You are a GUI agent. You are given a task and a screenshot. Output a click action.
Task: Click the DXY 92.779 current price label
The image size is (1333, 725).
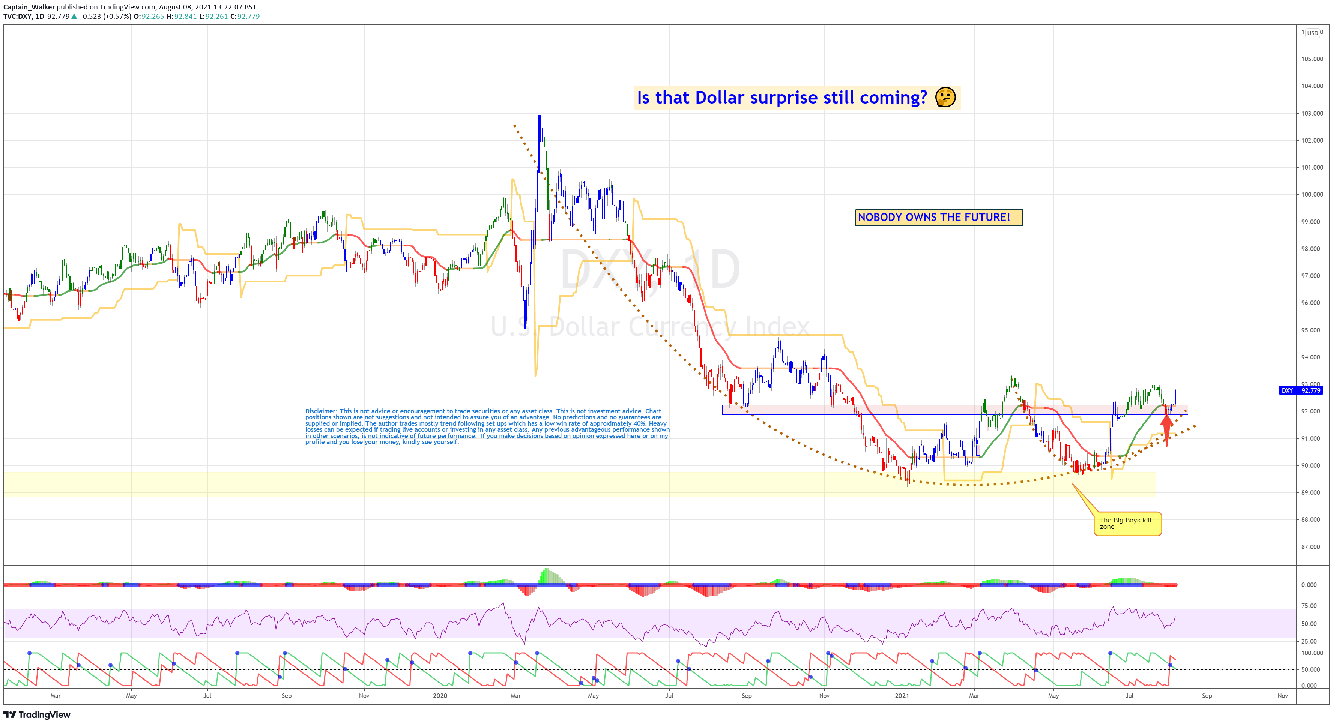coord(1300,390)
